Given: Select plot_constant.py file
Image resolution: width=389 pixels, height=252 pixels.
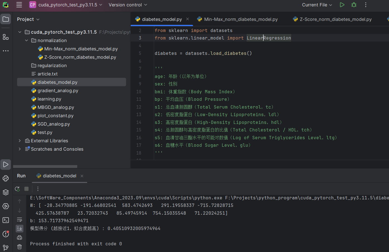Looking at the screenshot, I should [x=52, y=116].
